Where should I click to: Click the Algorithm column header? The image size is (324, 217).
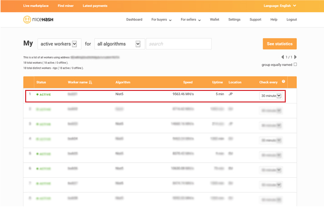(x=123, y=82)
